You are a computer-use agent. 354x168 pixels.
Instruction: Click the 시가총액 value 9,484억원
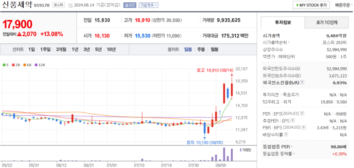click(x=337, y=35)
